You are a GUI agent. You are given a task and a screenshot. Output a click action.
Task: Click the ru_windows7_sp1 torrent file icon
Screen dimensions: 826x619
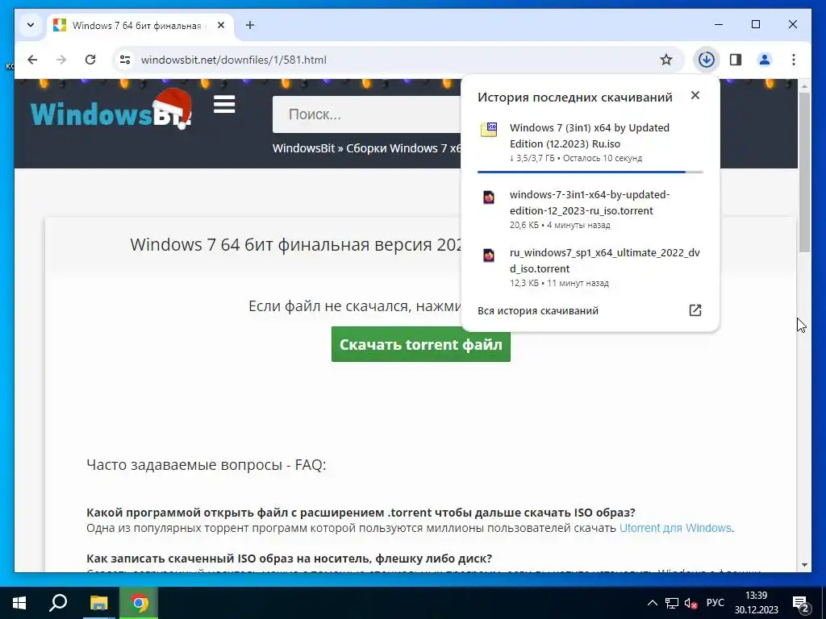click(489, 255)
